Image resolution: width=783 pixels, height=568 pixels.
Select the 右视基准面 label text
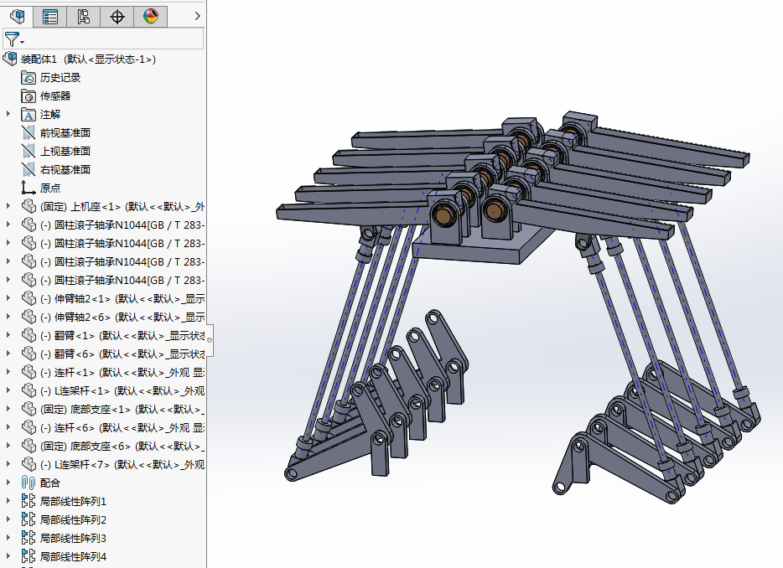point(65,170)
